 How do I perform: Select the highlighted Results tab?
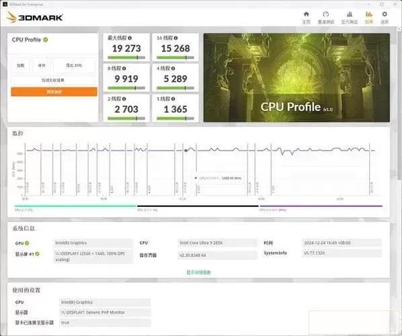tap(369, 17)
